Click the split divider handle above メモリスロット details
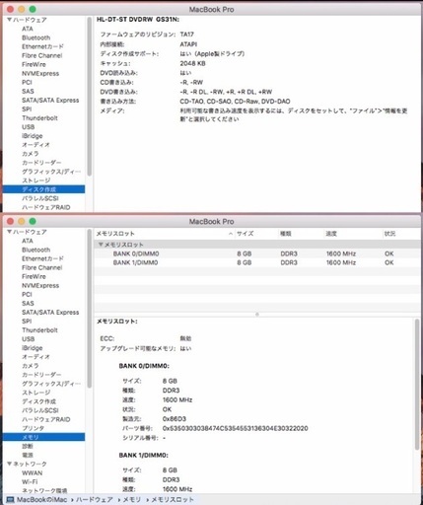This screenshot has width=423, height=505. point(257,315)
